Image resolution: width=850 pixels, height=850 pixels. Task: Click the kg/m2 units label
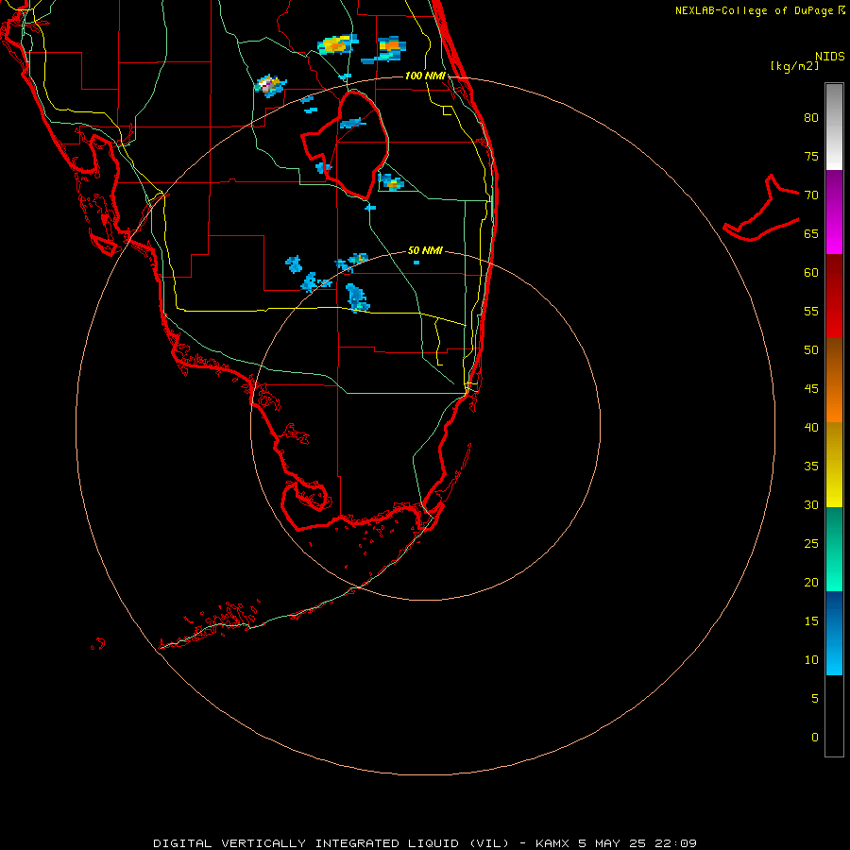click(x=794, y=66)
